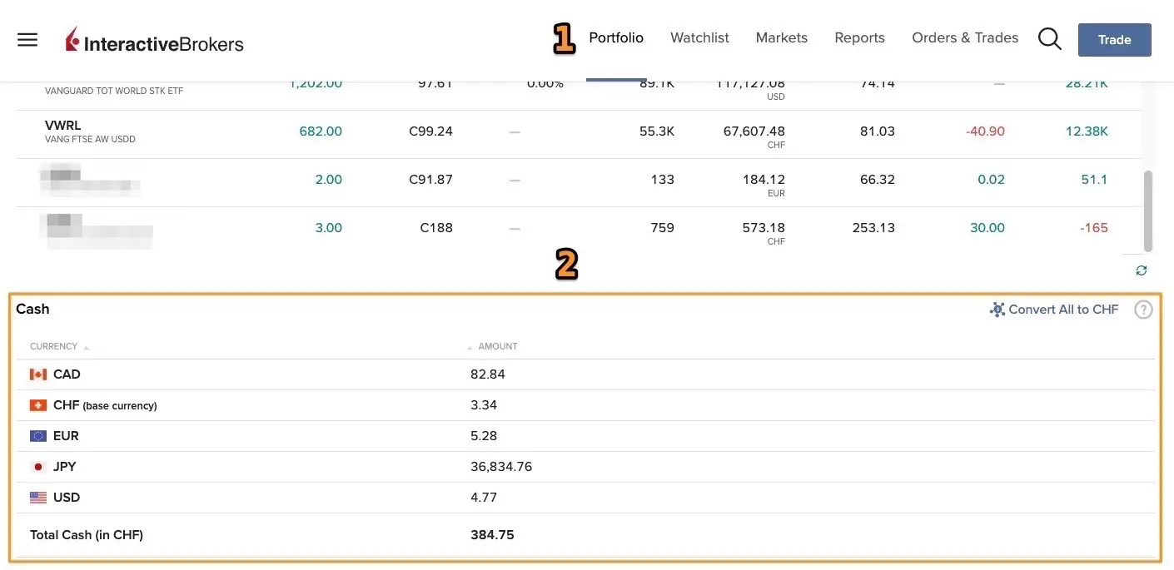Click market value 67,607.48

tap(754, 131)
